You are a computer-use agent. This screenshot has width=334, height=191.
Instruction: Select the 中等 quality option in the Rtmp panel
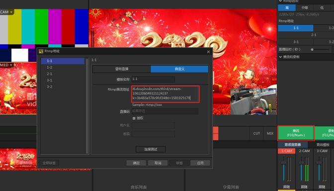304,7
